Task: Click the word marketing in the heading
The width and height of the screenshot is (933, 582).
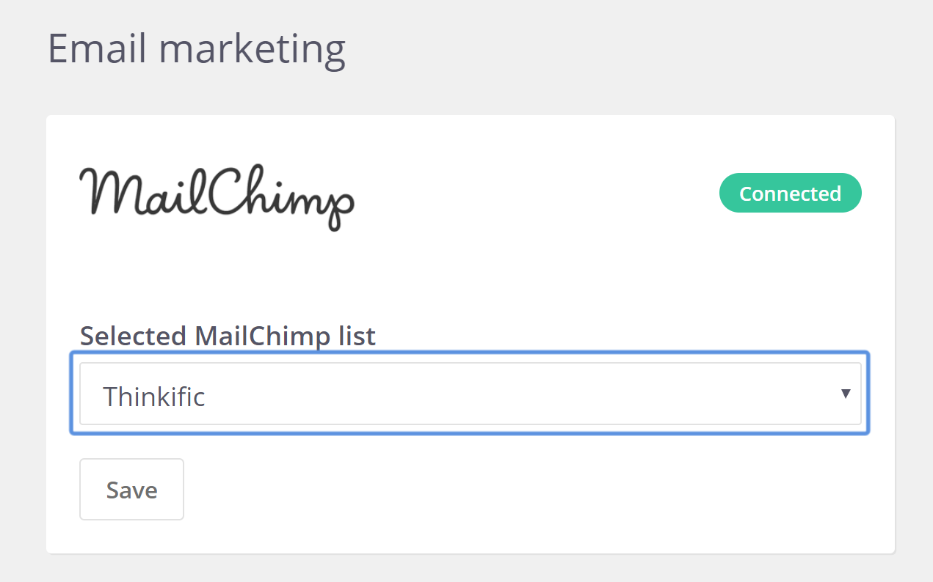Action: click(252, 51)
